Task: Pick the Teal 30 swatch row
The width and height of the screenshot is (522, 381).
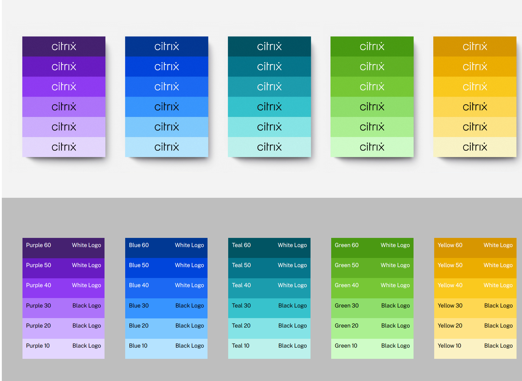Action: (x=269, y=308)
